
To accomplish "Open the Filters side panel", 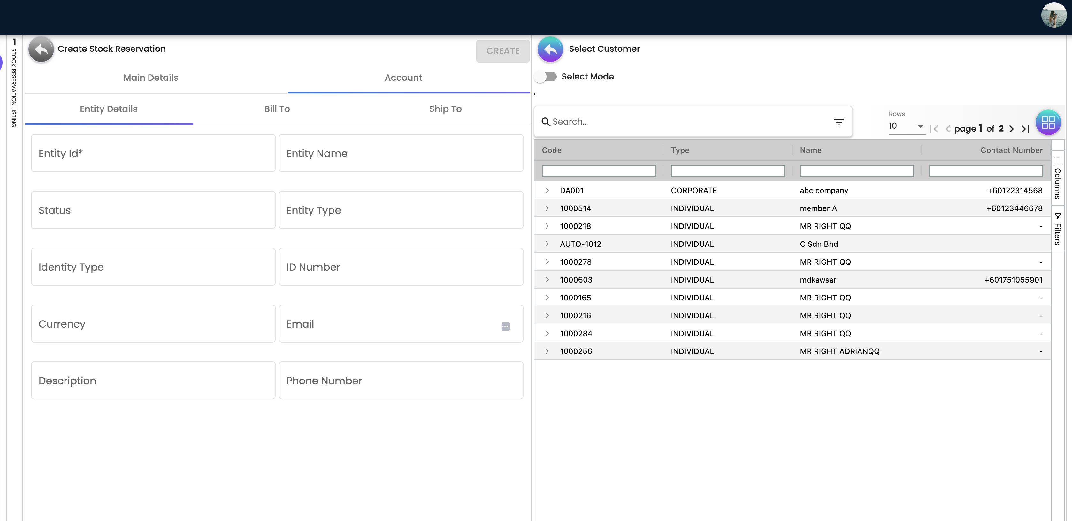I will coord(1057,228).
